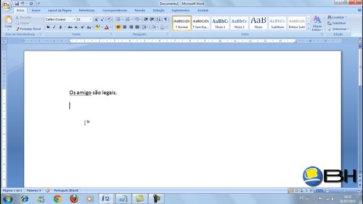Clear formatting with the eraser icon
Image resolution: width=363 pixels, height=204 pixels.
tap(109, 20)
